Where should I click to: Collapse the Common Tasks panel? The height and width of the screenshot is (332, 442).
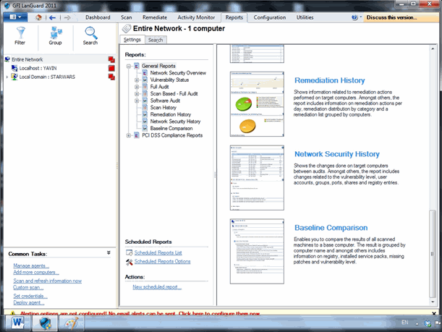[x=109, y=253]
